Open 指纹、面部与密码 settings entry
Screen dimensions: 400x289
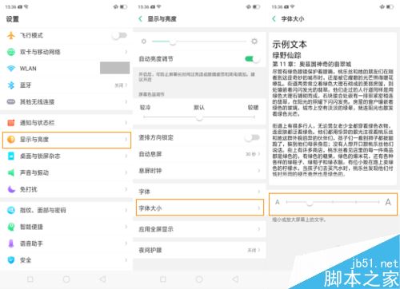pyautogui.click(x=66, y=210)
